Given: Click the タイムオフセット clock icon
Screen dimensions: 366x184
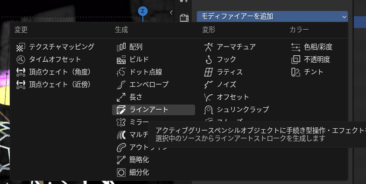Looking at the screenshot, I should click(x=21, y=59).
